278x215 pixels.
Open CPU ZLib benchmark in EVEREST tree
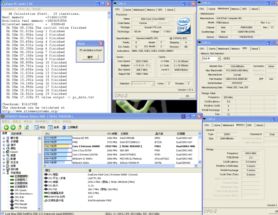19,197
